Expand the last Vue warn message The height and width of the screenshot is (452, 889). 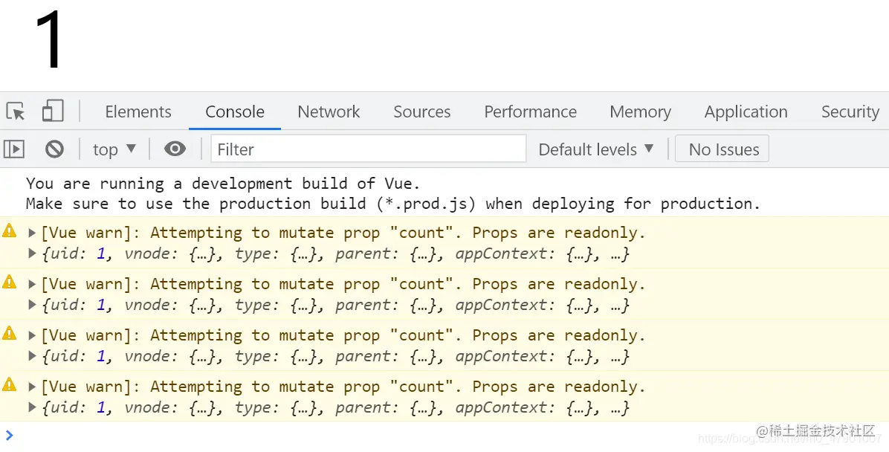click(32, 387)
